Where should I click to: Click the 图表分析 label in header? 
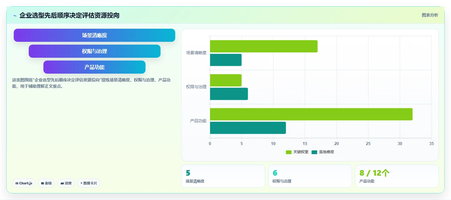pyautogui.click(x=430, y=15)
